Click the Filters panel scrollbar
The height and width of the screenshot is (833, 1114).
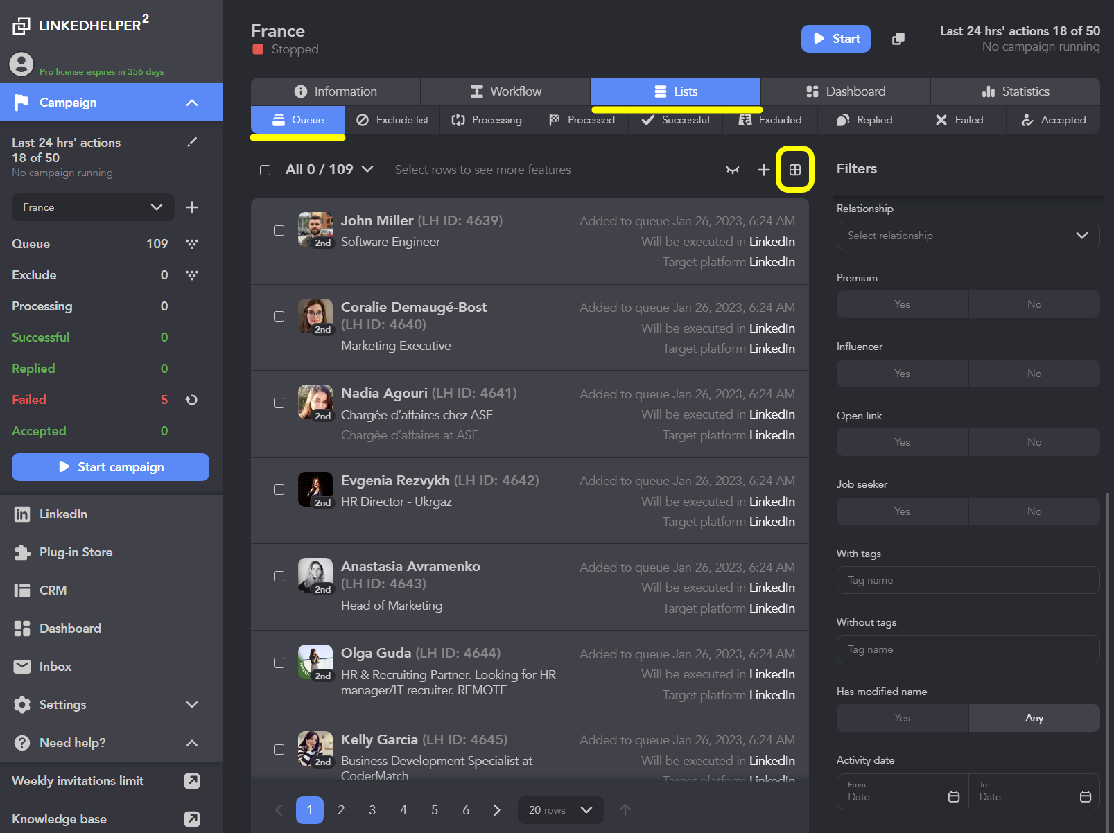[x=1107, y=662]
